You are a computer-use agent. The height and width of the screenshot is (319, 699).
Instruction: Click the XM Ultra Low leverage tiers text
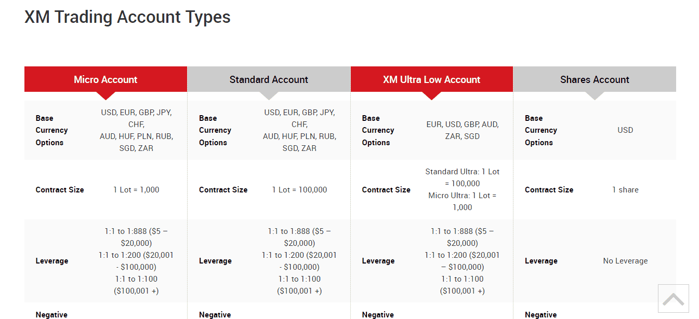coord(463,261)
